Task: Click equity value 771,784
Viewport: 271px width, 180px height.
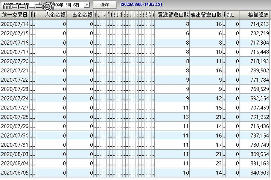Action: [260, 80]
